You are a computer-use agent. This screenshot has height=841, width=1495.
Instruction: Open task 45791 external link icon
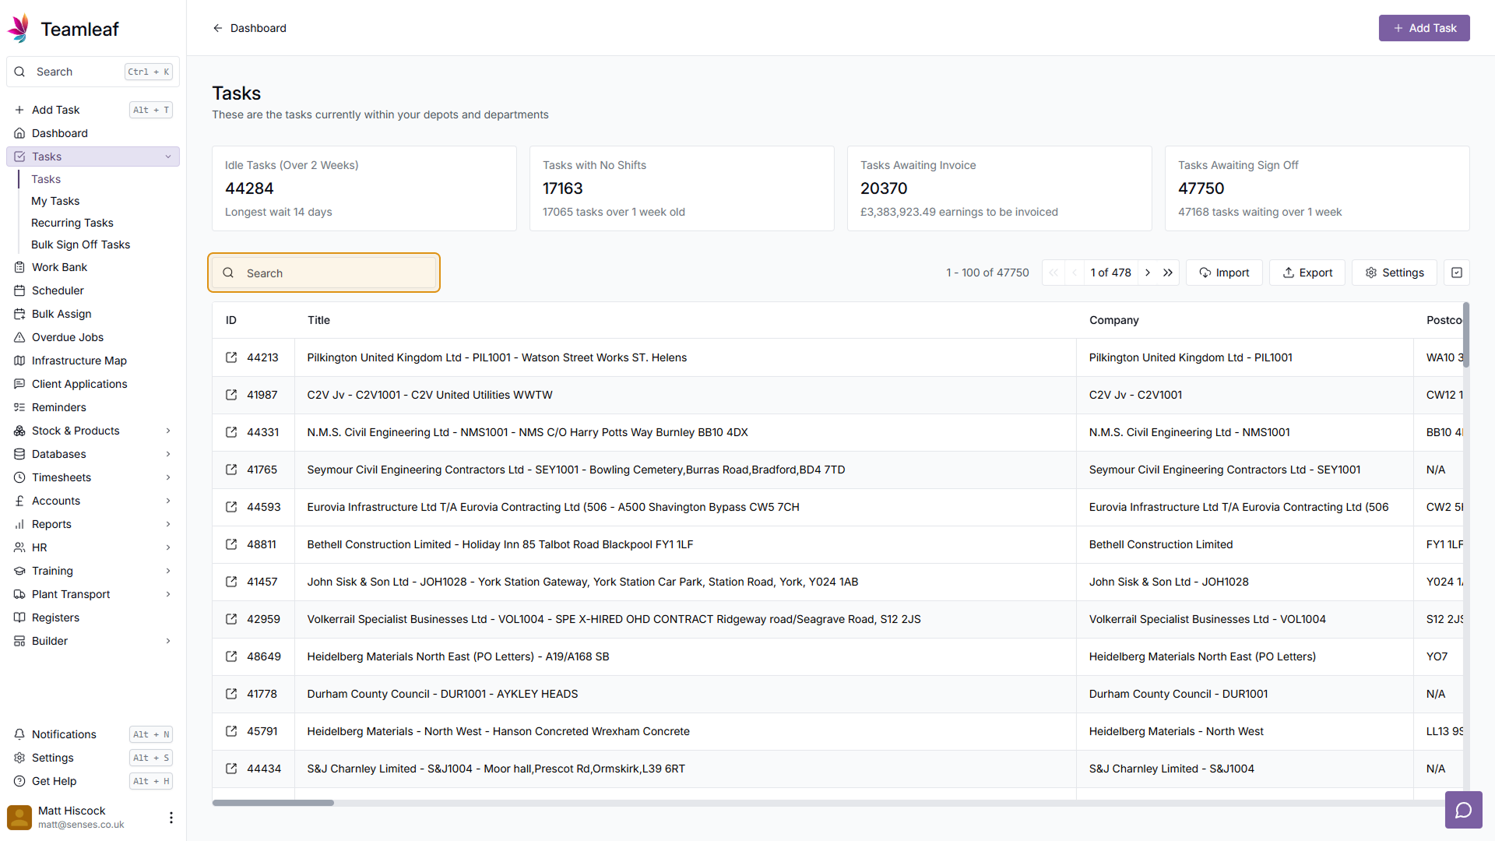[x=231, y=731]
